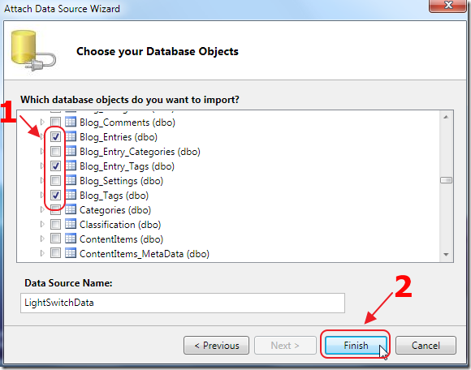Screen dimensions: 471x370
Task: Click the Blog_Comments table icon
Action: [x=71, y=122]
